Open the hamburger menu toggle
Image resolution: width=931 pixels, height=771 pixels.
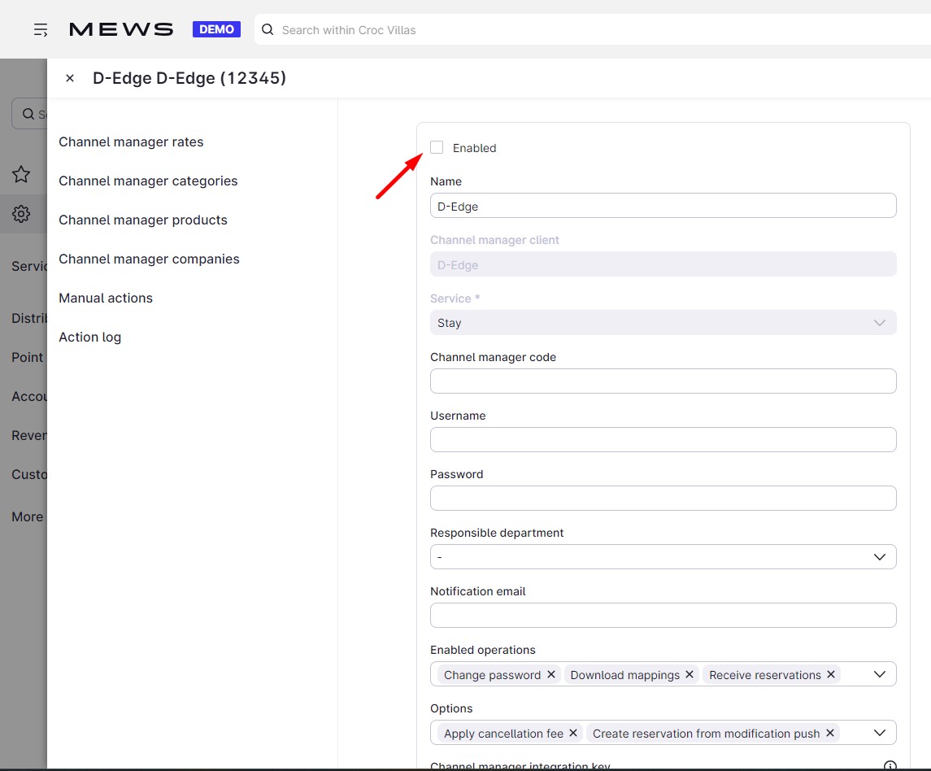(x=41, y=30)
